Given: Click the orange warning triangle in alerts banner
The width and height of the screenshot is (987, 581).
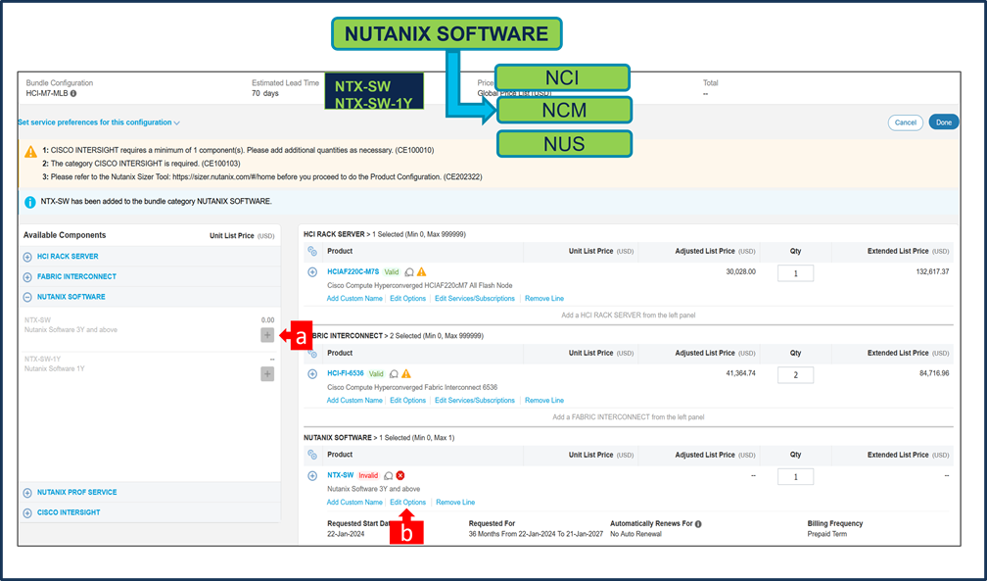Looking at the screenshot, I should click(x=30, y=152).
